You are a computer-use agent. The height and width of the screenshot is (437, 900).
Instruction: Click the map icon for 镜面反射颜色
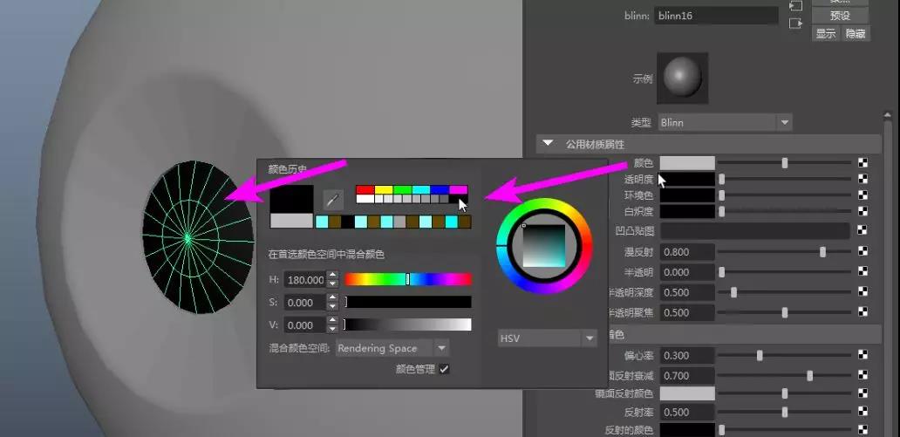tap(862, 393)
